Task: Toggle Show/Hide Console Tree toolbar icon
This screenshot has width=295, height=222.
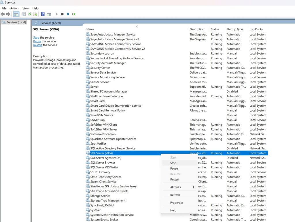Action: (x=16, y=14)
